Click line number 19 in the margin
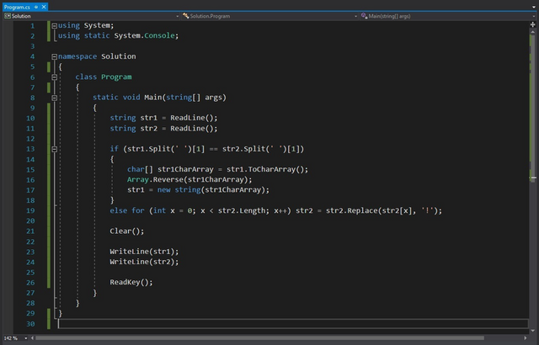The image size is (539, 345). (x=30, y=210)
